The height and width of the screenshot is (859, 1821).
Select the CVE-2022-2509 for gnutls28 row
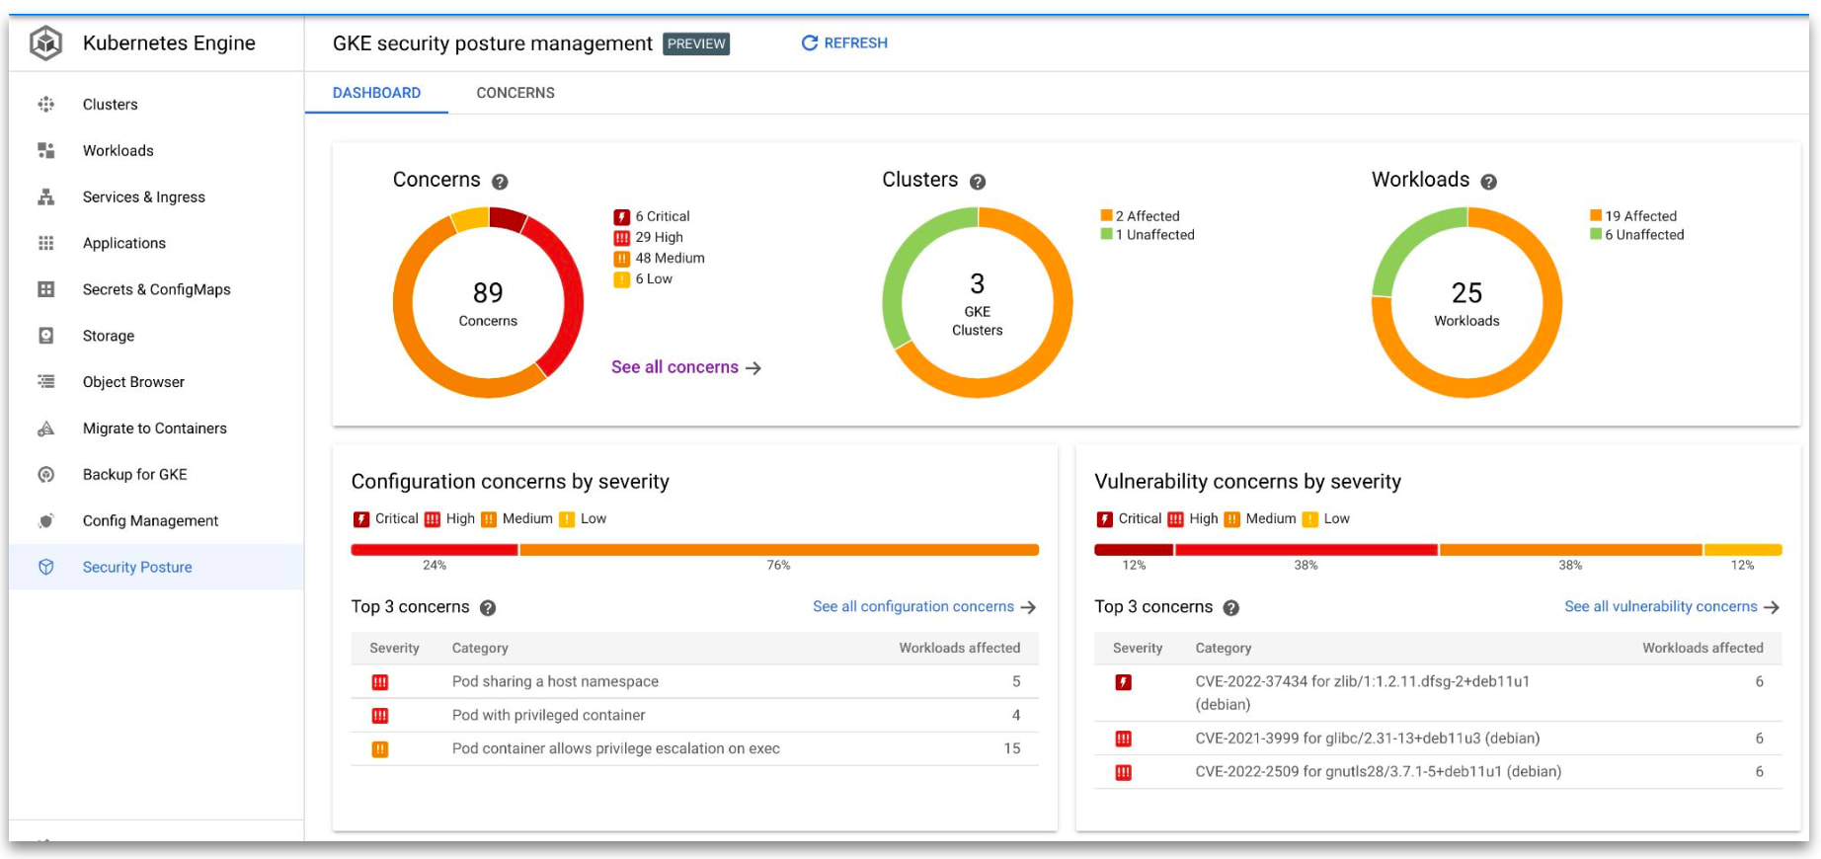[1438, 772]
